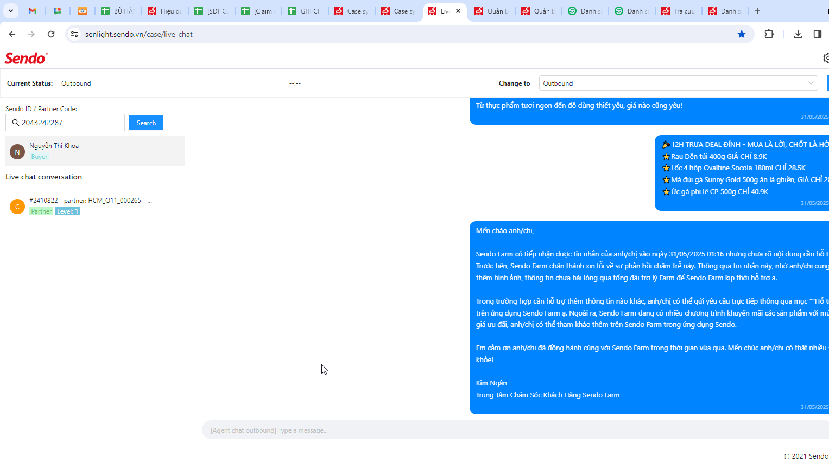Open the tab search chevron in Chrome

click(10, 11)
